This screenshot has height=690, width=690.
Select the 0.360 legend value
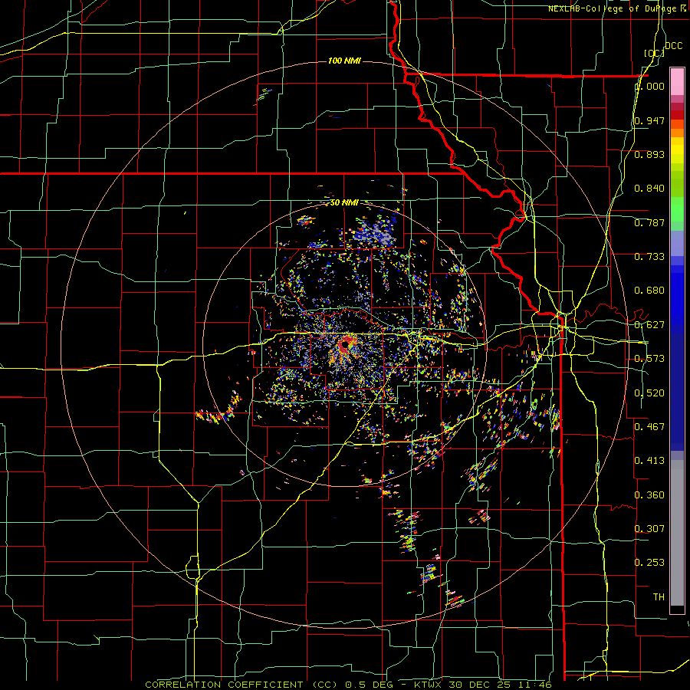(x=649, y=495)
